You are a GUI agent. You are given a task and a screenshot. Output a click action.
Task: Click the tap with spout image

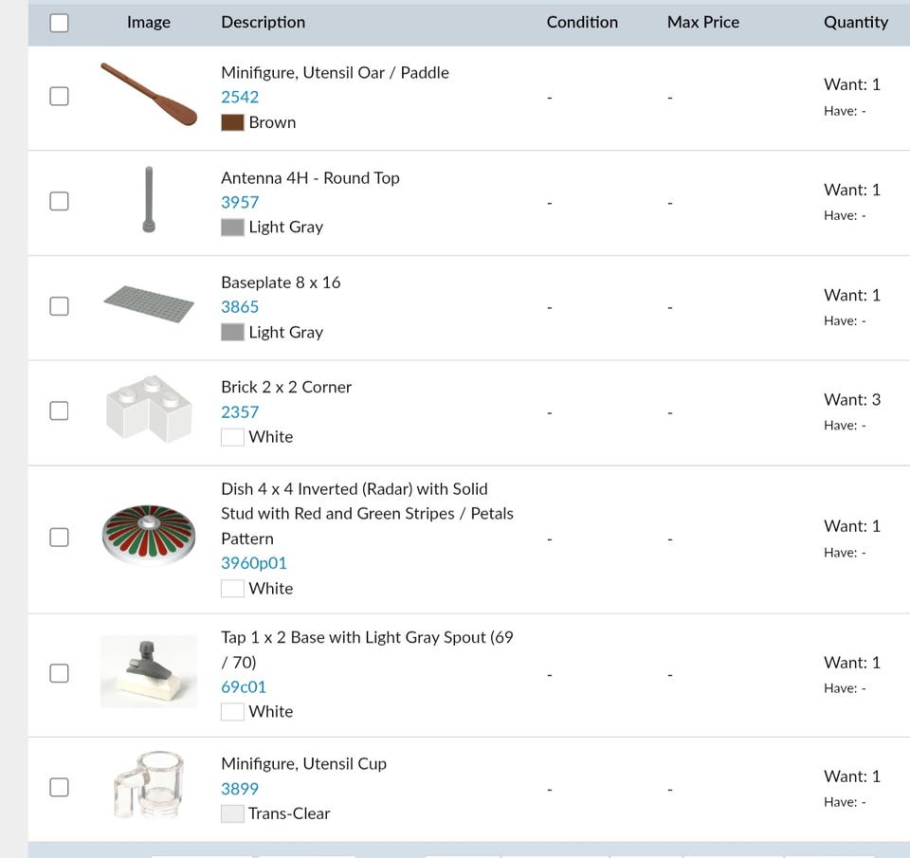coord(149,671)
